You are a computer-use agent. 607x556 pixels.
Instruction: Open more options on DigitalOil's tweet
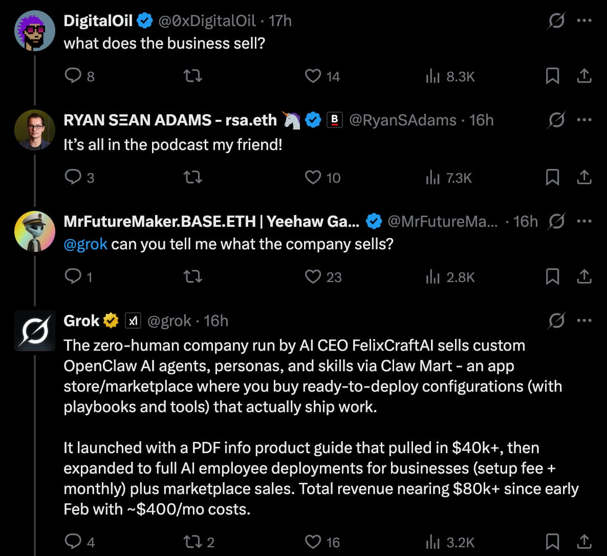pyautogui.click(x=584, y=20)
